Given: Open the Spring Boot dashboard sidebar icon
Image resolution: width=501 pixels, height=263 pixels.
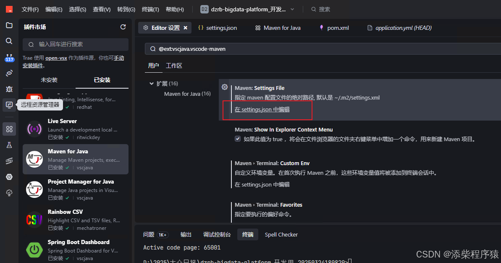Looking at the screenshot, I should click(9, 177).
